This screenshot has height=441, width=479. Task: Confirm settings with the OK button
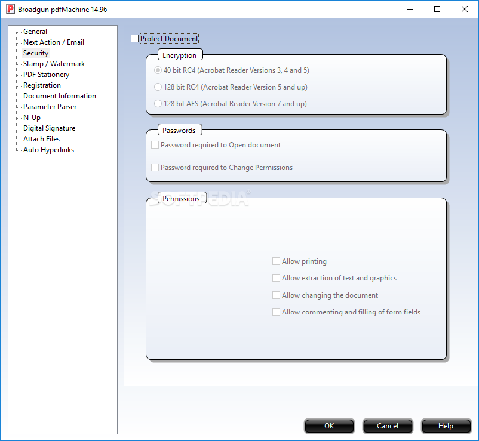coord(329,425)
